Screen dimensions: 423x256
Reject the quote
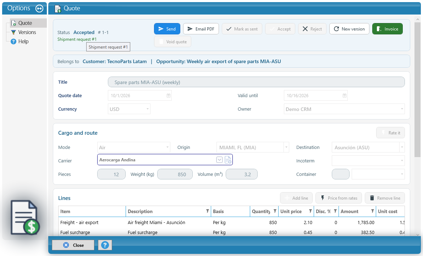312,29
